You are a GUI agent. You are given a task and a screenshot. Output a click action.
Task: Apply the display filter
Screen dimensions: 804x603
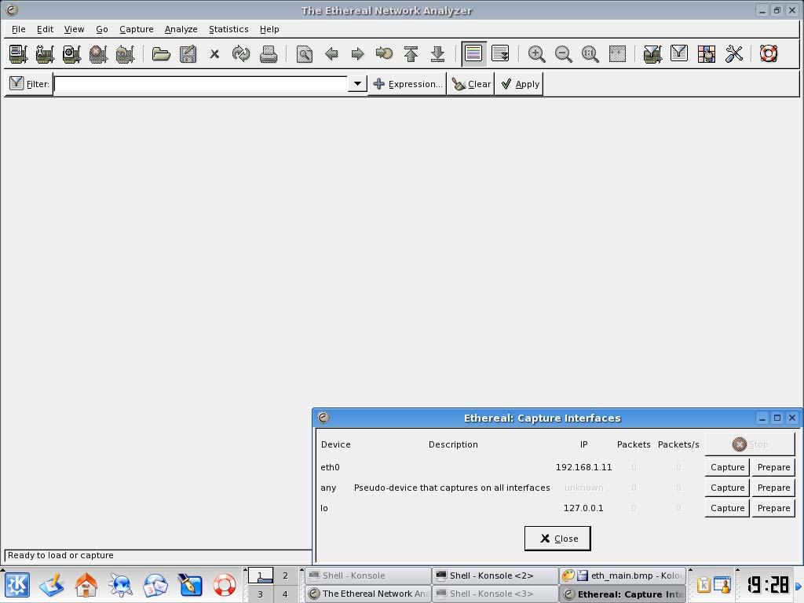click(x=520, y=84)
